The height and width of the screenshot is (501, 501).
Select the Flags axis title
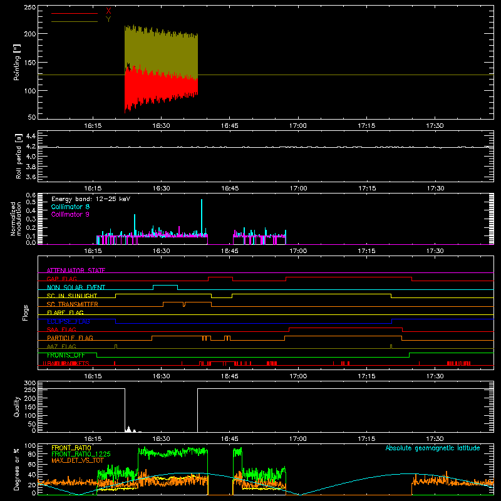(x=25, y=312)
